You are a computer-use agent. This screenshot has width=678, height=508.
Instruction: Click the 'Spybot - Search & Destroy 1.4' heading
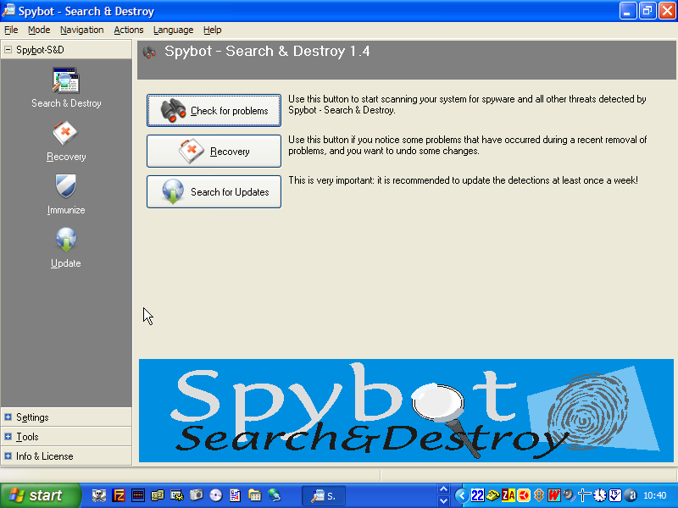[267, 52]
